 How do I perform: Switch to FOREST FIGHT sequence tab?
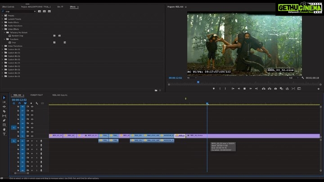[x=36, y=95]
